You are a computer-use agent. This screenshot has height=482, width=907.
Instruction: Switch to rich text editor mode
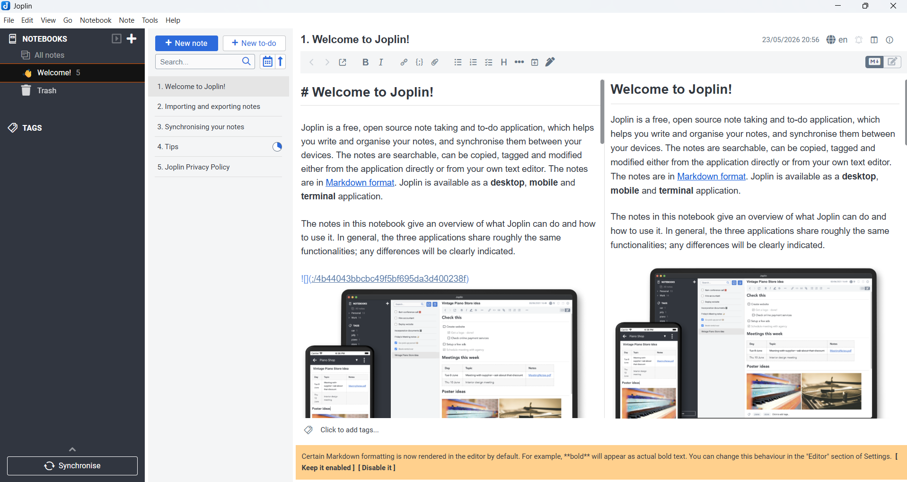(893, 62)
